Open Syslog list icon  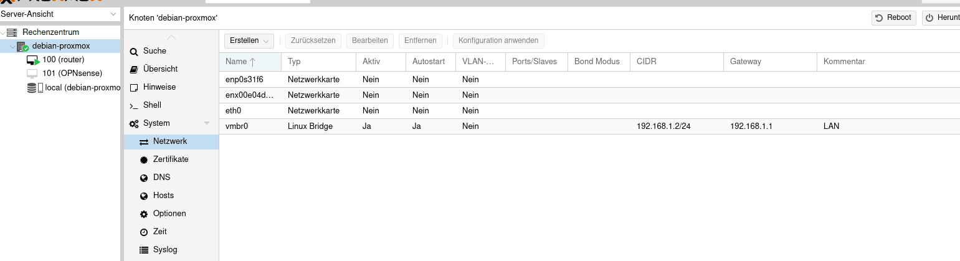tap(144, 250)
